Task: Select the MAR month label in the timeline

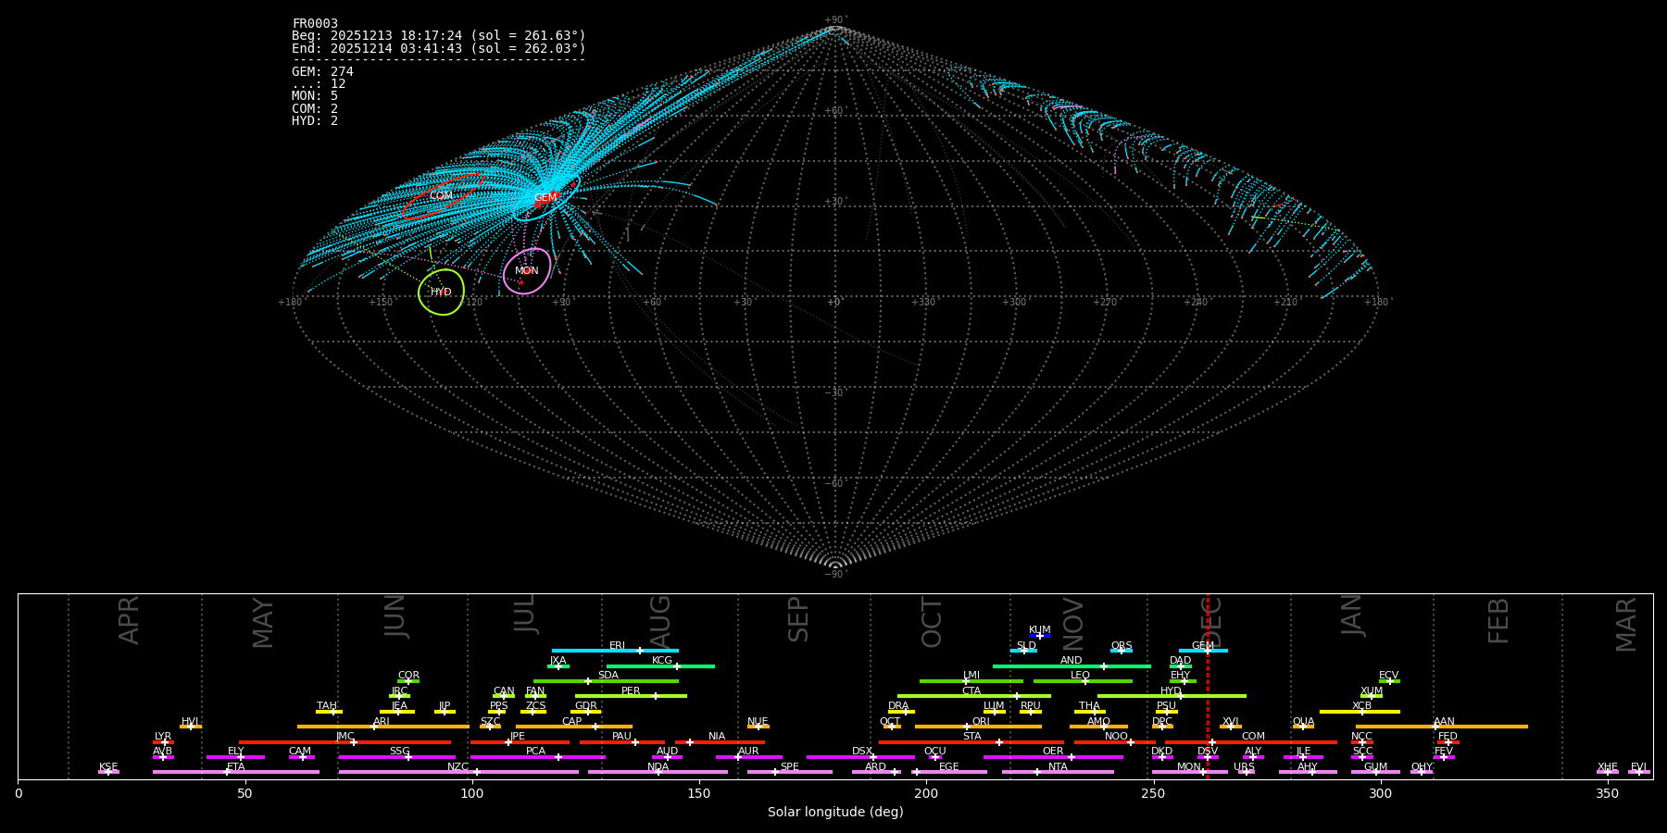Action: point(1626,625)
